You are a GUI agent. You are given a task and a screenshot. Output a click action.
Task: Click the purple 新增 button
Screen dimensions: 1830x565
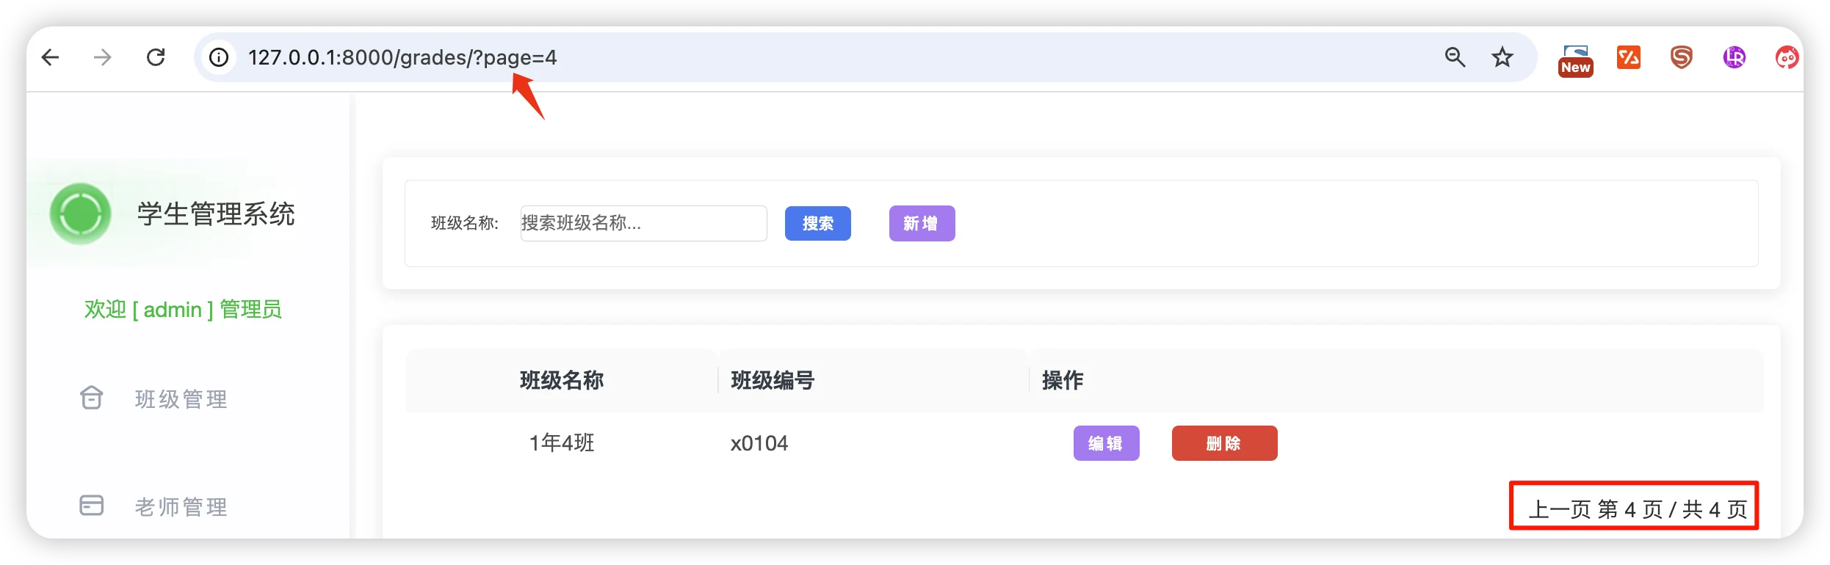922,223
